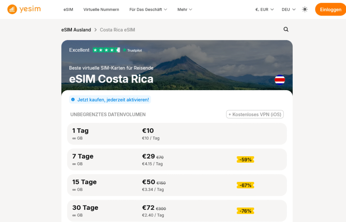This screenshot has width=346, height=222.
Task: Select the eSIM menu item
Action: pos(68,9)
